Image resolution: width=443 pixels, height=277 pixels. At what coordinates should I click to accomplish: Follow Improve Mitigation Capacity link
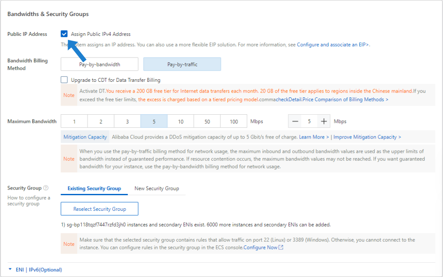pos(367,137)
